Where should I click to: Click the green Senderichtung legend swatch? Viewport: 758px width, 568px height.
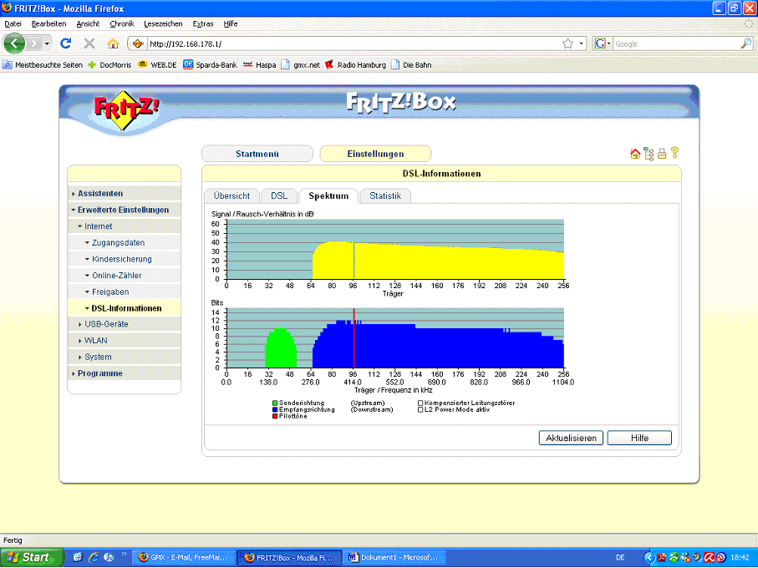click(x=275, y=402)
